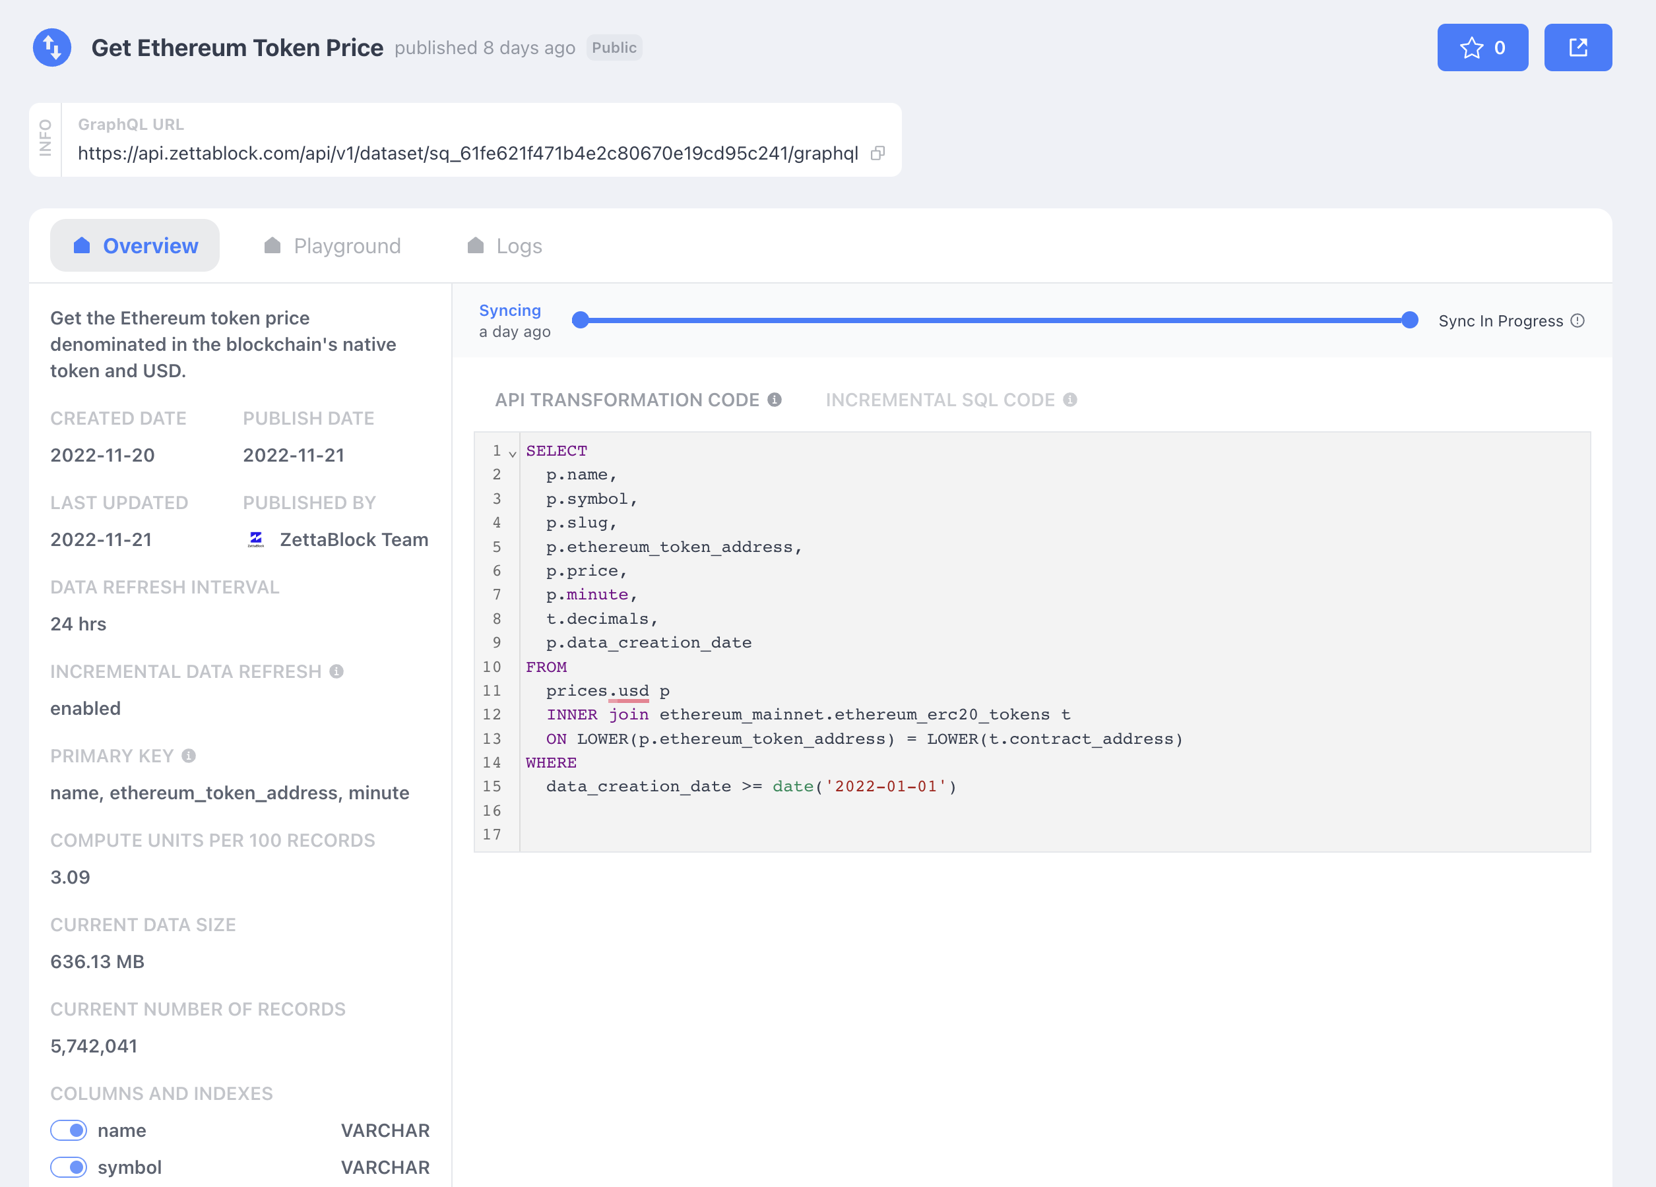This screenshot has width=1656, height=1187.
Task: Click info icon next to API Transformation Code
Action: (x=775, y=400)
